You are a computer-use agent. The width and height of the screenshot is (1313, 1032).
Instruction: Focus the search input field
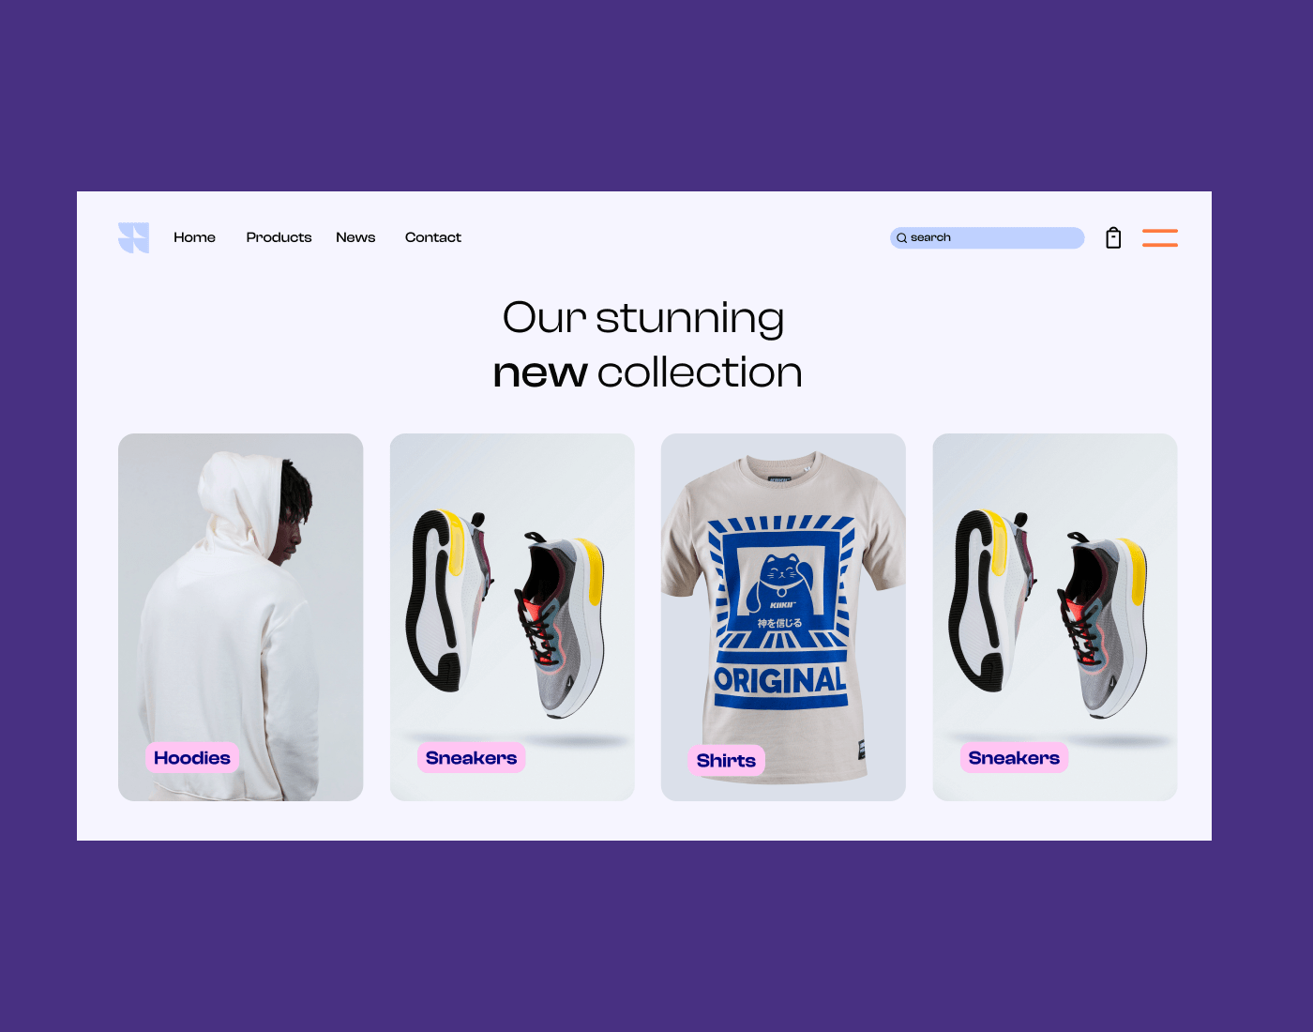[x=987, y=237]
